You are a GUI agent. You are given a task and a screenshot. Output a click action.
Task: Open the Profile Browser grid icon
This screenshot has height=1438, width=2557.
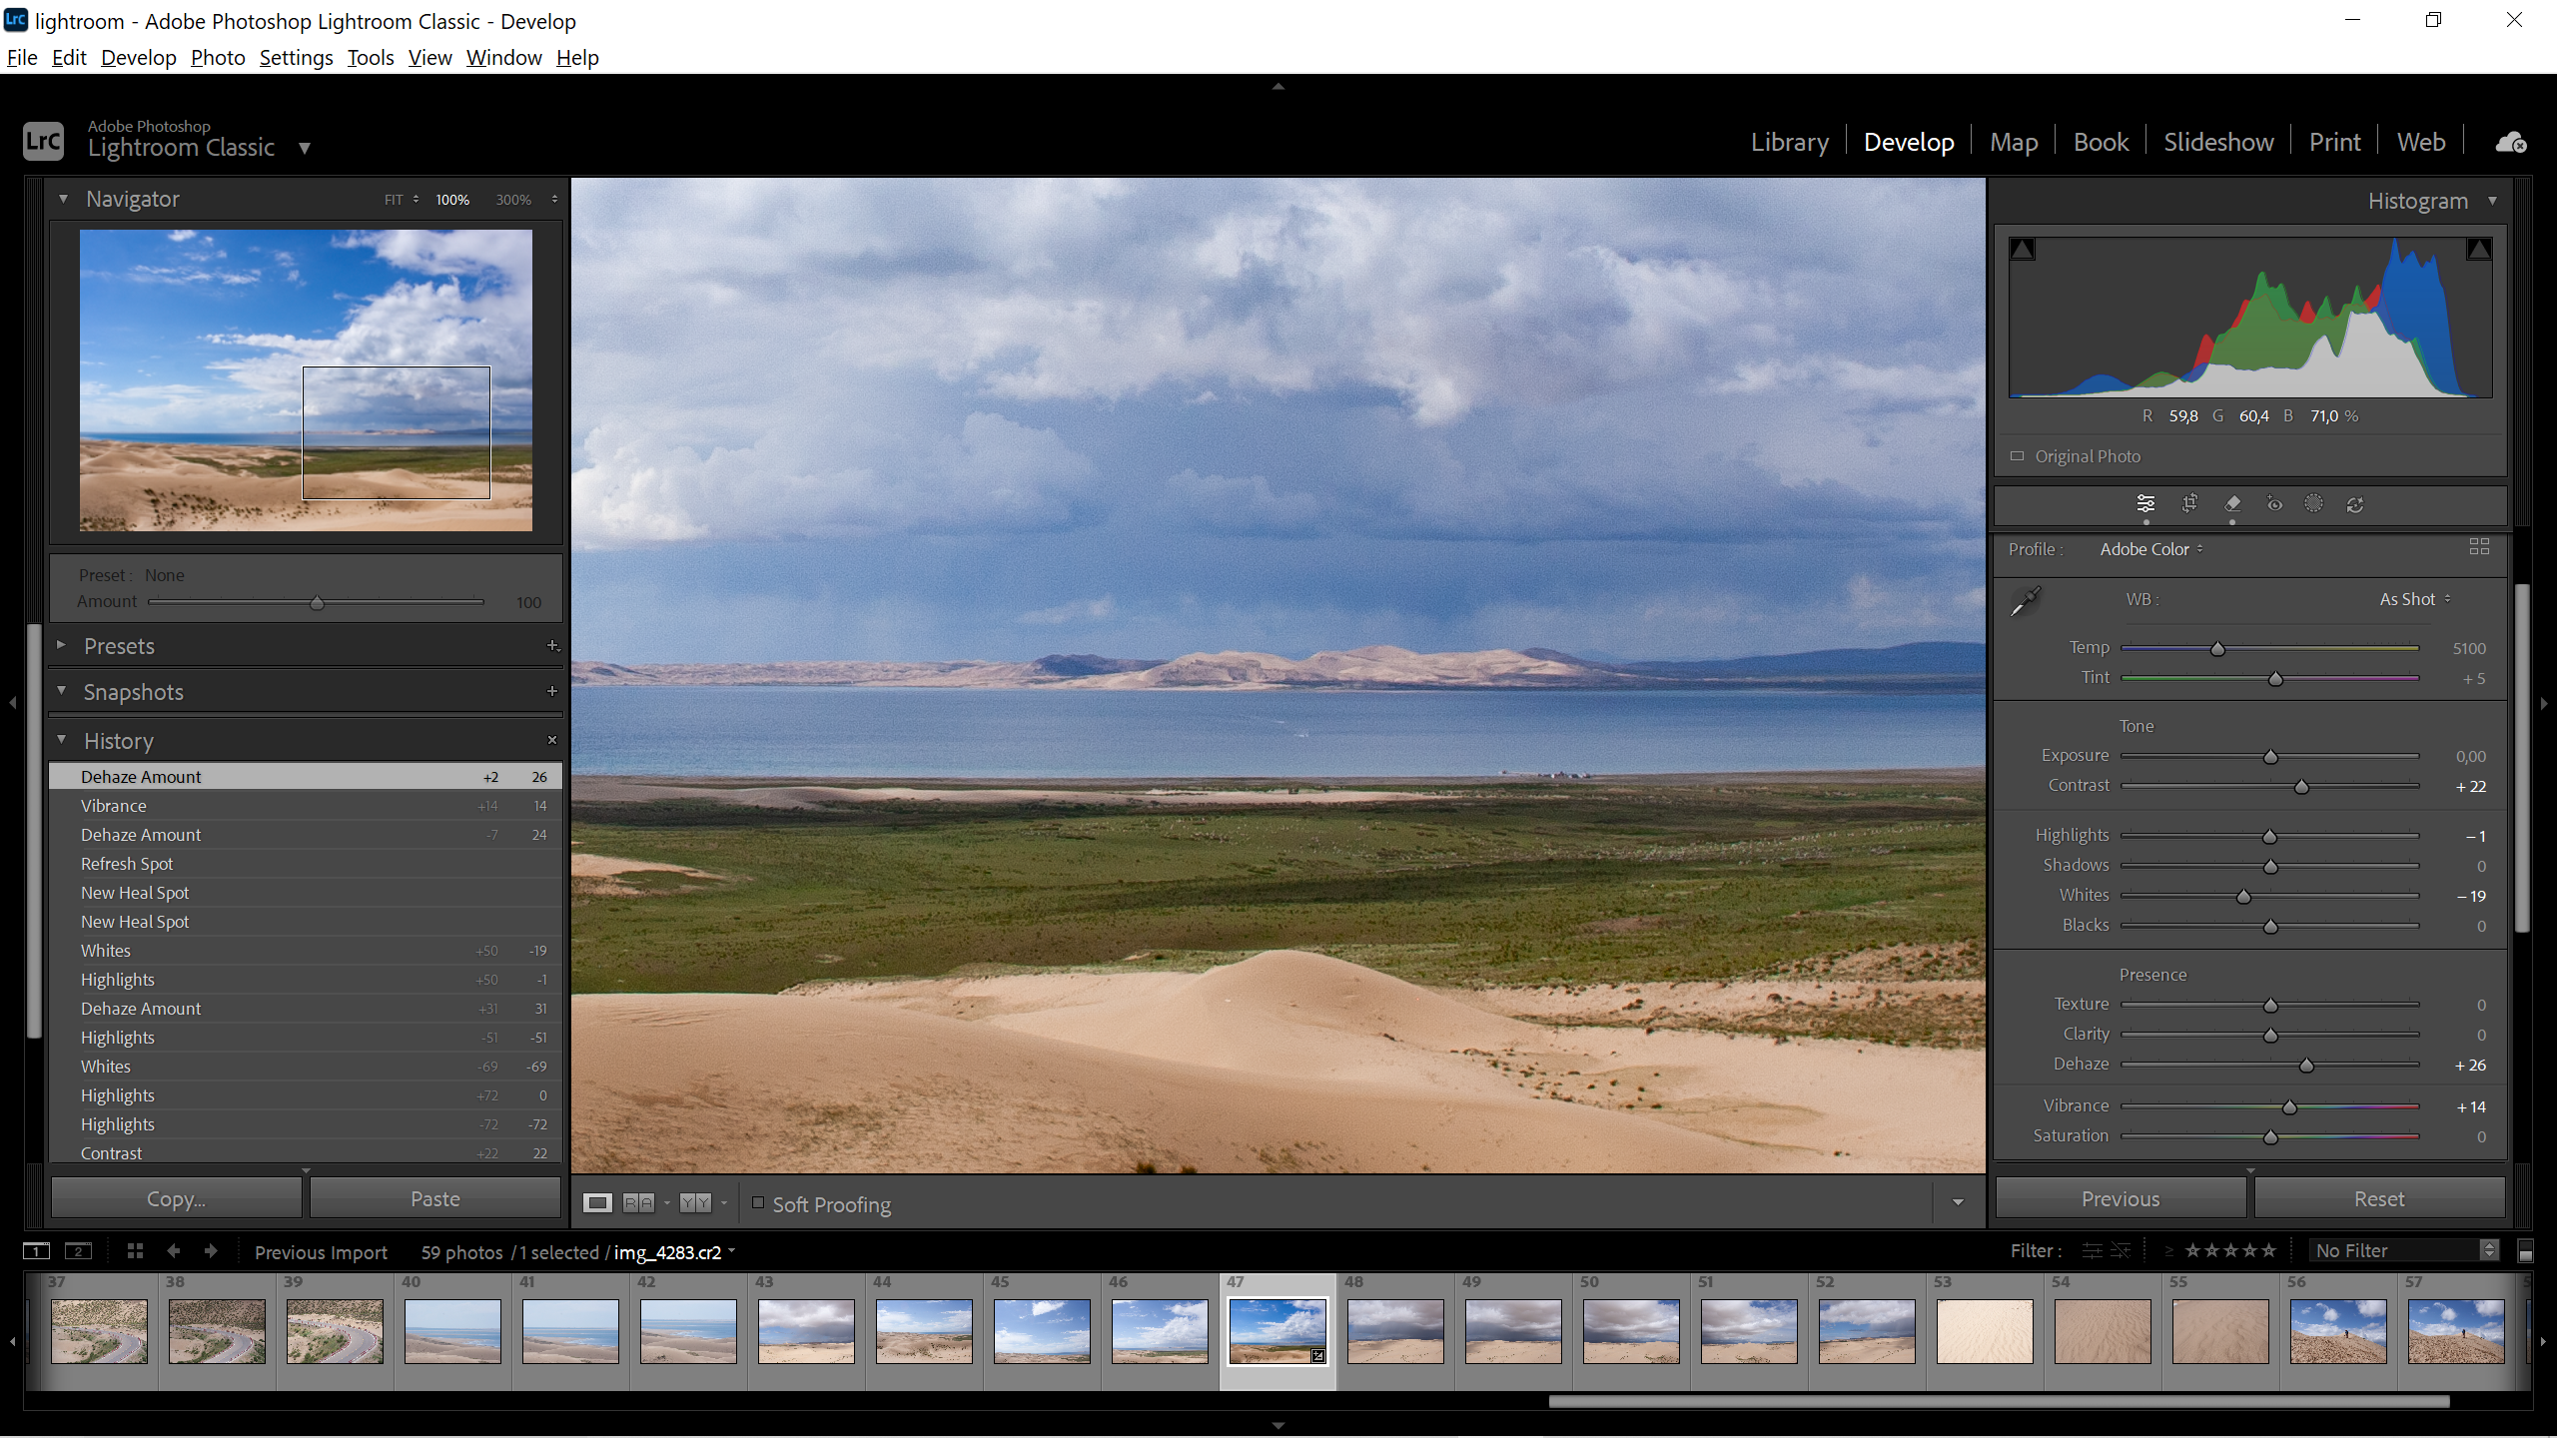click(x=2479, y=547)
